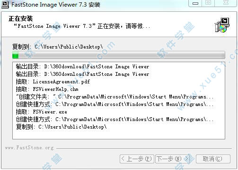Screen dimensions: 238x170
Task: Select the second 创建快捷方式 log line below FSViewer.exe
Action: pos(115,119)
